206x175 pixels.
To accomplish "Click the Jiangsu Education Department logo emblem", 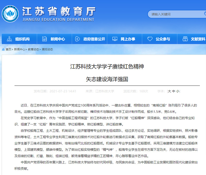I will pos(10,14).
